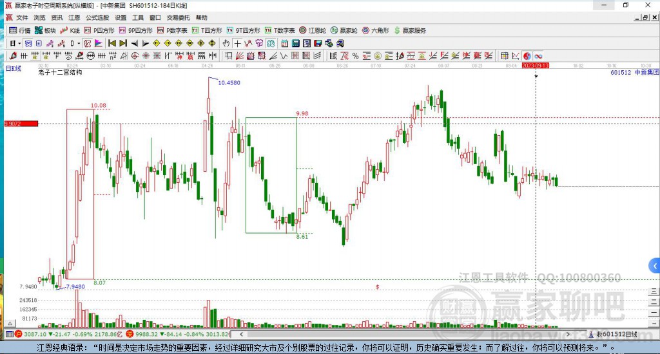Click the 板块 toolbar button
The image size is (660, 354).
click(45, 30)
